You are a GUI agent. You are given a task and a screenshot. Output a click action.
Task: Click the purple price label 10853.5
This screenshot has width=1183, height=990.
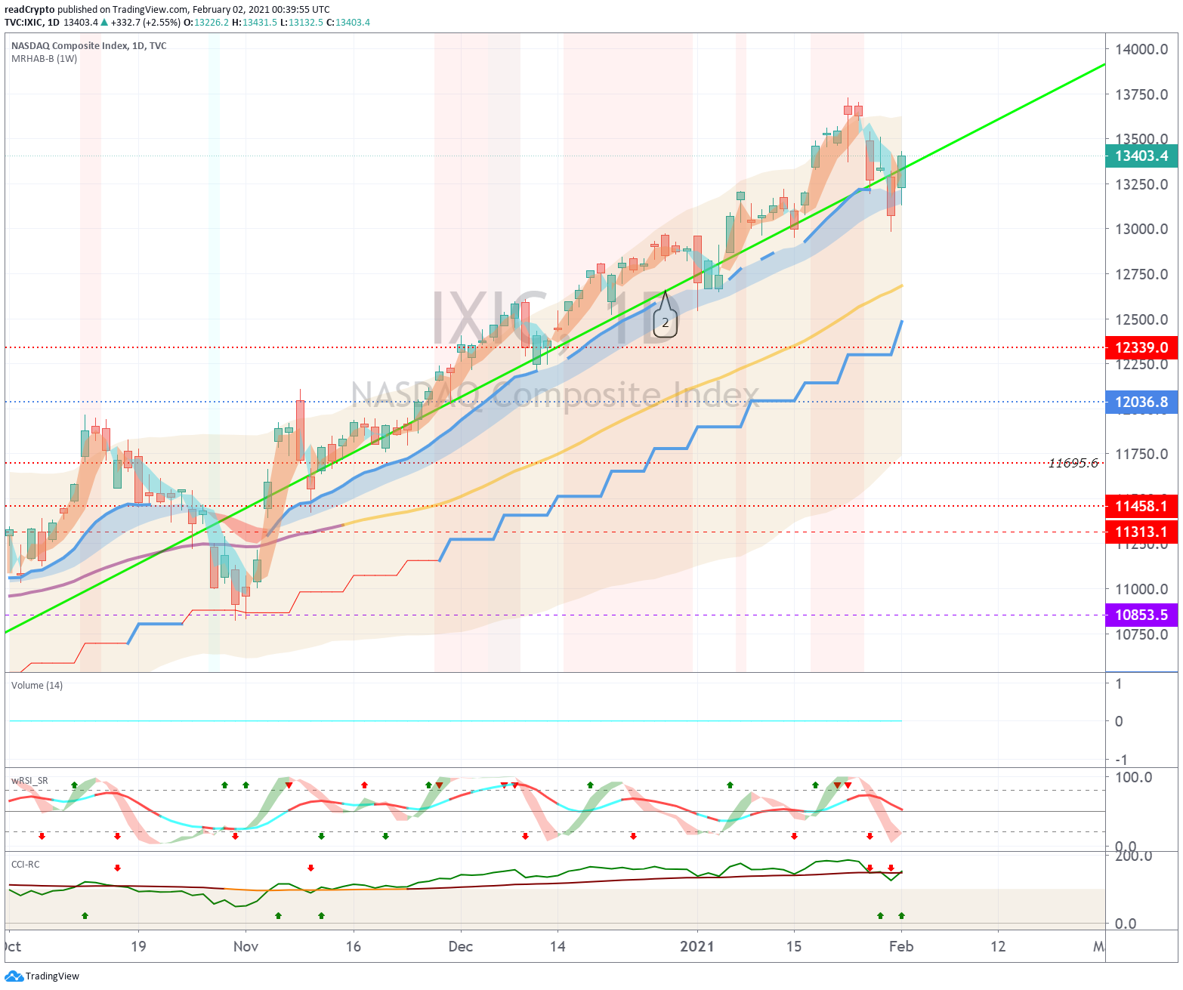1141,615
